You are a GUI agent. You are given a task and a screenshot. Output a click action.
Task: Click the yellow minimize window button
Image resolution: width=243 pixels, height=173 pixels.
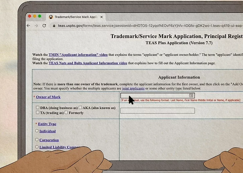click(35, 16)
